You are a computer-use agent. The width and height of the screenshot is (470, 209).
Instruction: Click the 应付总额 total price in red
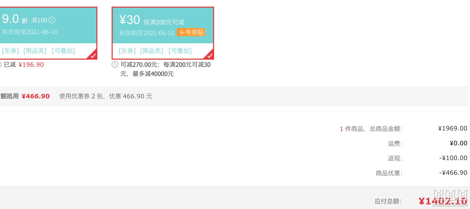click(x=443, y=201)
